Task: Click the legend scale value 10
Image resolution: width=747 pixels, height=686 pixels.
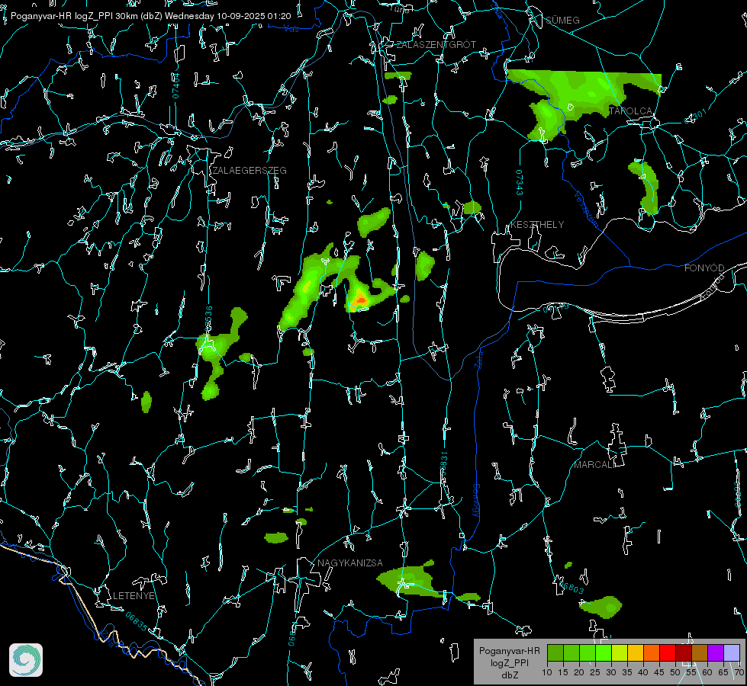Action: pos(547,672)
